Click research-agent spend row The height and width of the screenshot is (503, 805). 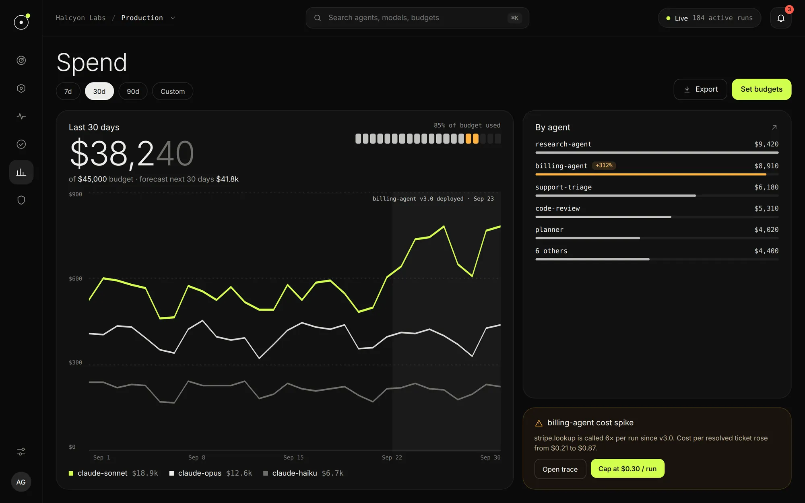[657, 147]
